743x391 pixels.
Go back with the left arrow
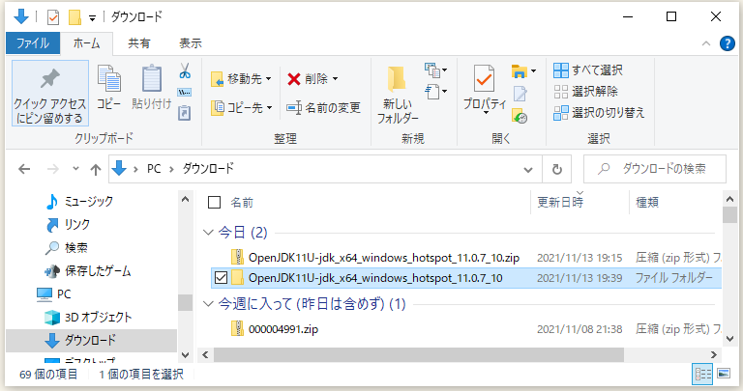pyautogui.click(x=24, y=169)
